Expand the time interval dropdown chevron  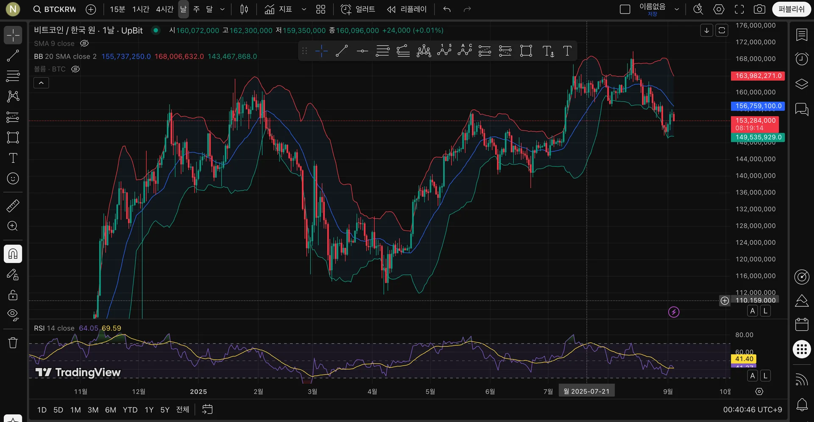222,9
